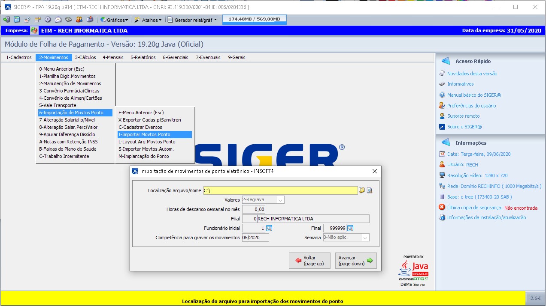Collapse the Informações panel arrow
The height and width of the screenshot is (306, 546).
click(446, 143)
